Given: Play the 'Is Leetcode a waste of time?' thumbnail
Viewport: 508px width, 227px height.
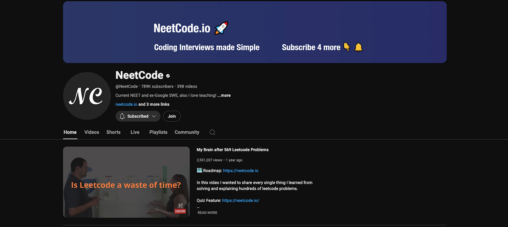Looking at the screenshot, I should click(126, 182).
